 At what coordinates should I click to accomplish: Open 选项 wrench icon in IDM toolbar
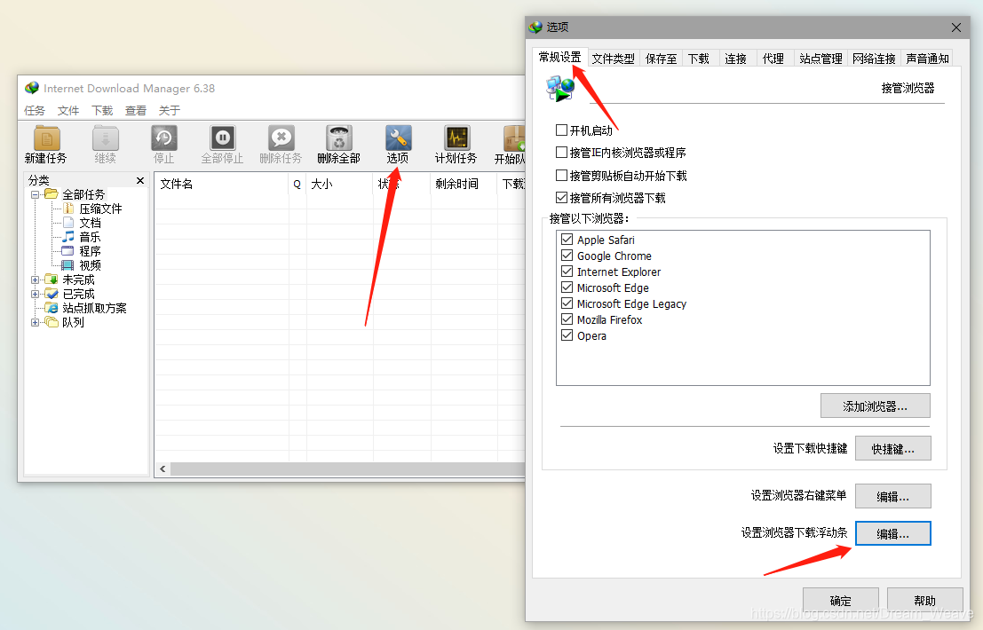click(x=398, y=145)
